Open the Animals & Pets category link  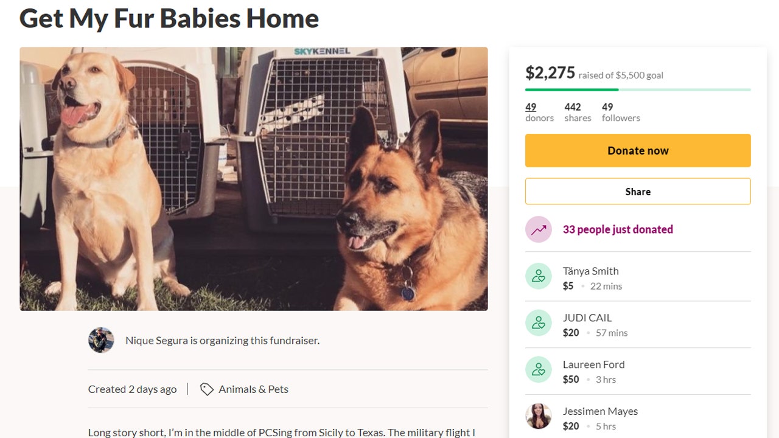pyautogui.click(x=253, y=389)
